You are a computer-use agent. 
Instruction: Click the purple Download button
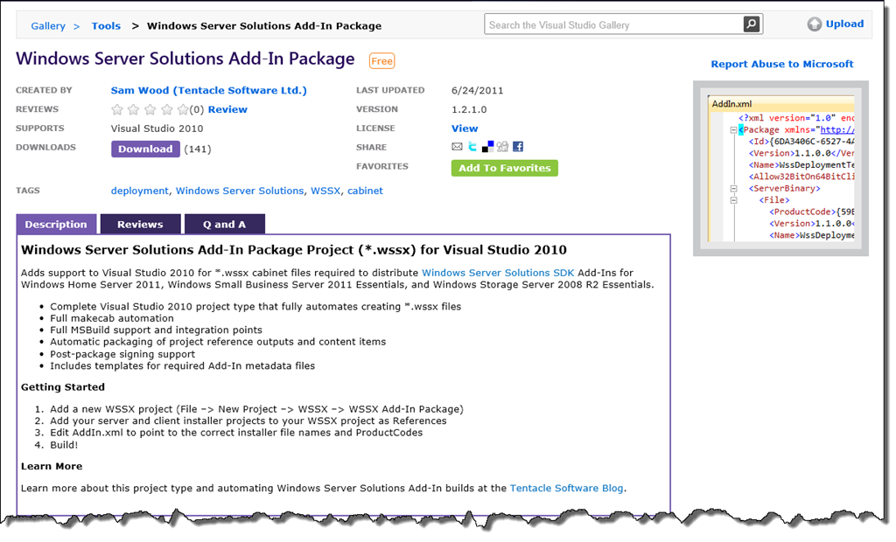pyautogui.click(x=145, y=149)
